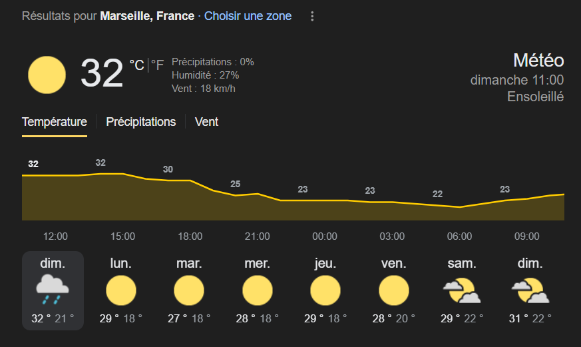Image resolution: width=581 pixels, height=347 pixels.
Task: Switch temperature unit to °C
Action: (x=136, y=65)
